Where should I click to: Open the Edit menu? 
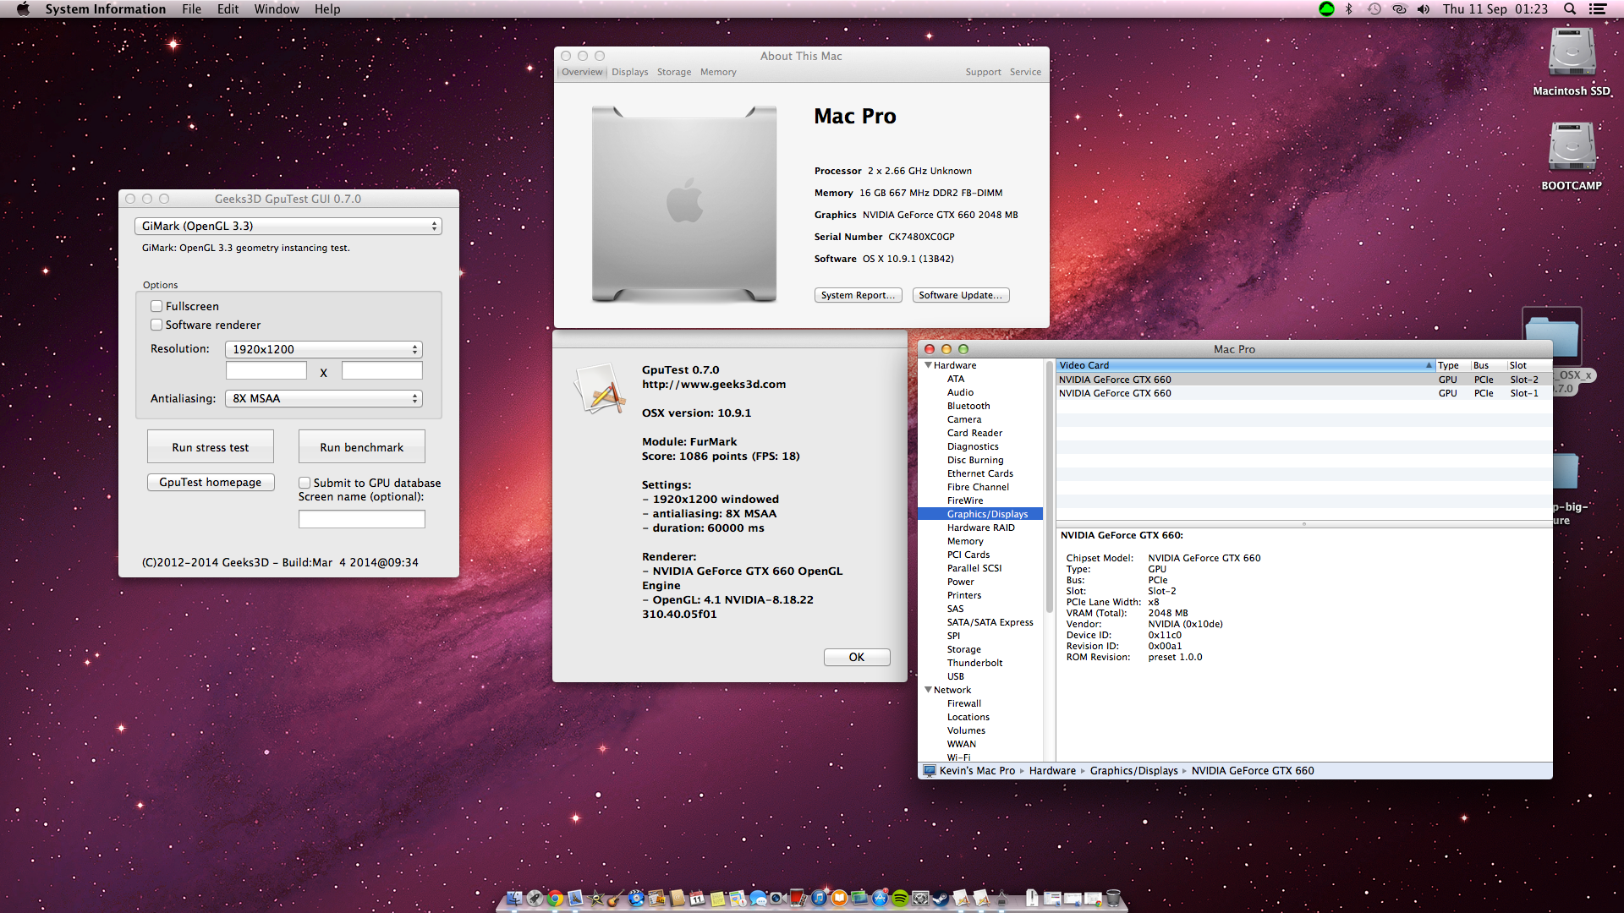click(228, 9)
